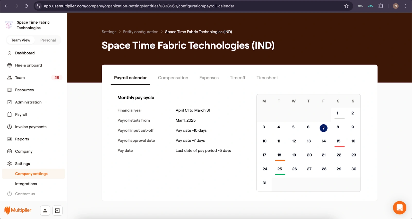Switch to Personal view toggle

coord(48,40)
